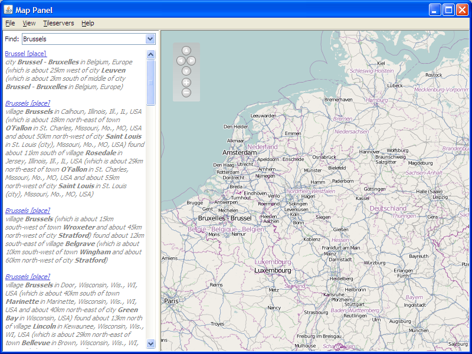Click the Bayern region label
The height and width of the screenshot is (354, 472).
pos(414,297)
